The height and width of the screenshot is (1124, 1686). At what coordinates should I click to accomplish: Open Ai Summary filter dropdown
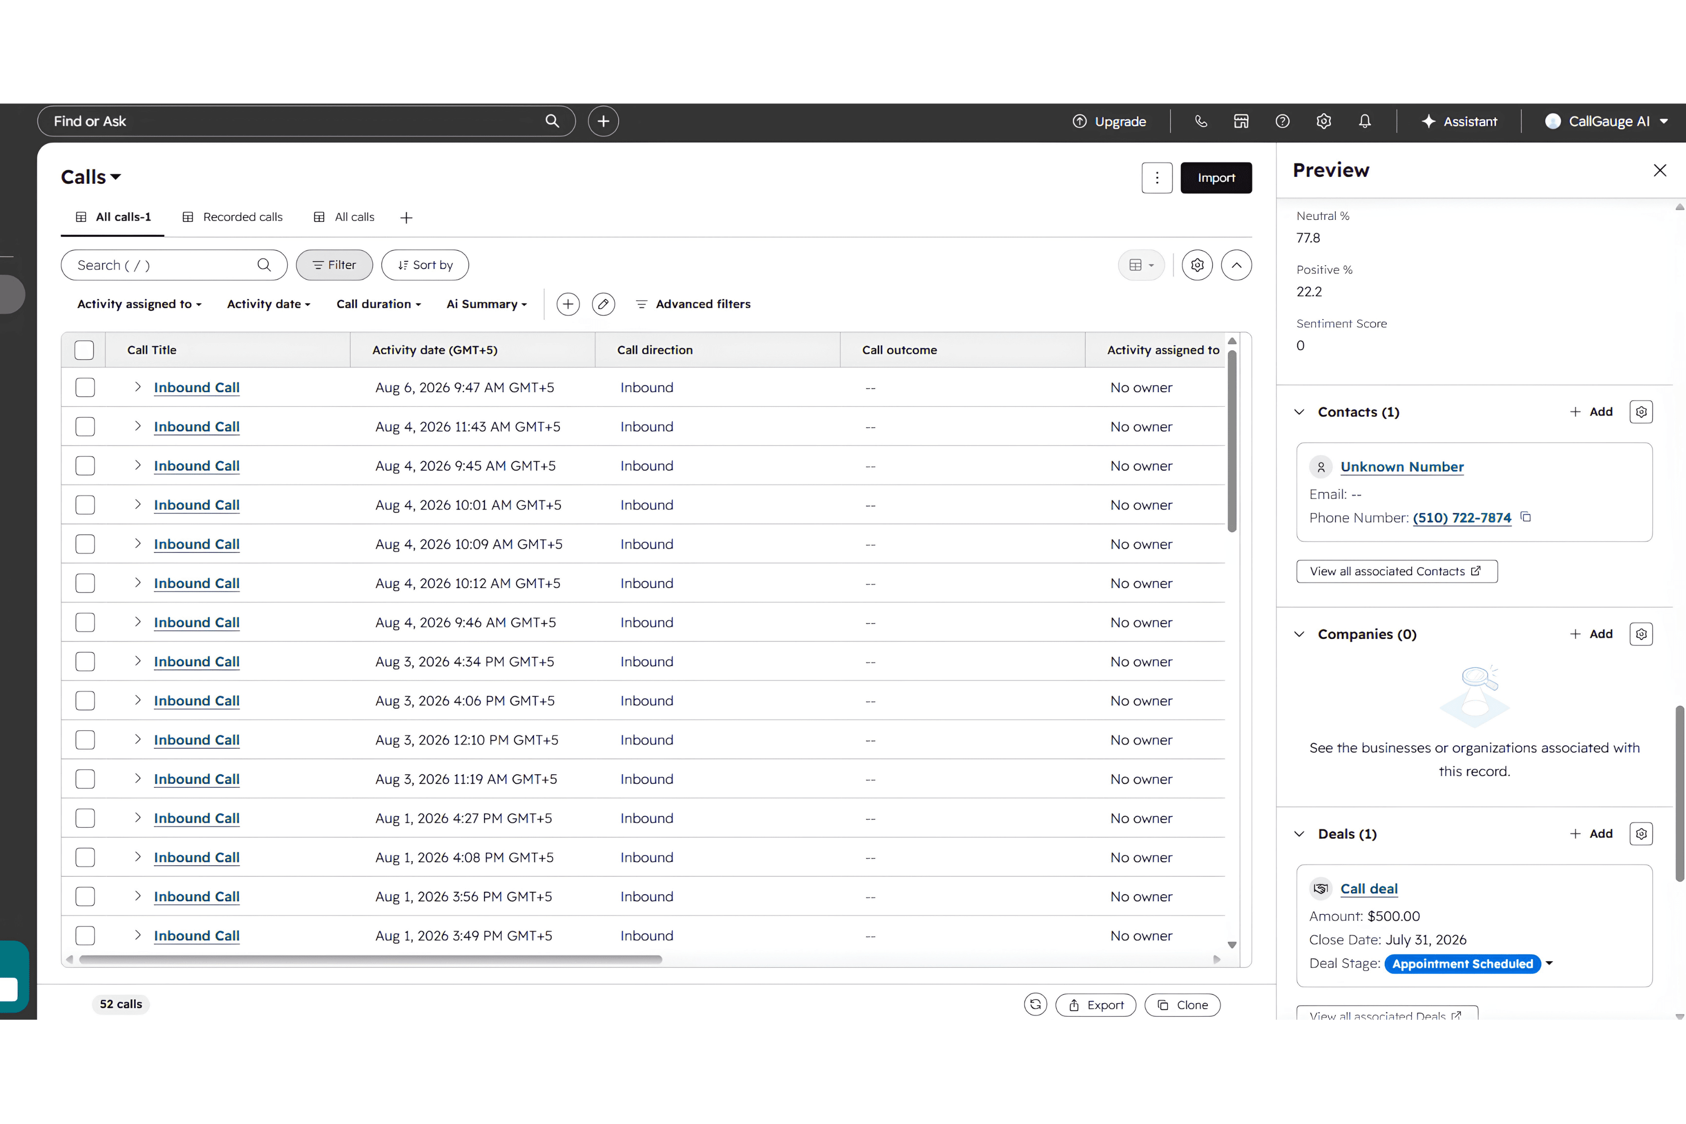487,304
